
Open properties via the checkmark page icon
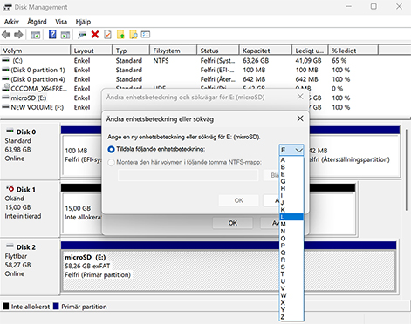coord(107,35)
